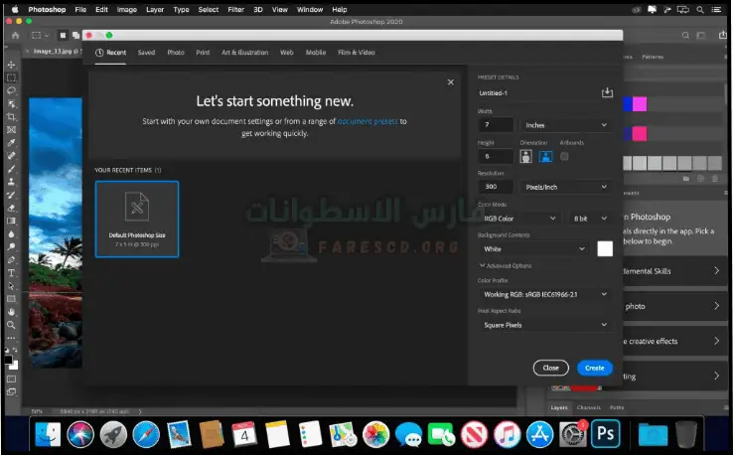The width and height of the screenshot is (733, 455).
Task: Click the blue Create button
Action: (x=594, y=368)
